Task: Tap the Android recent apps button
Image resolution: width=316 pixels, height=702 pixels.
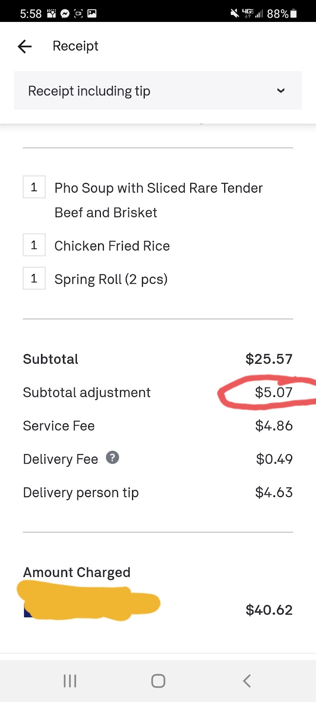Action: point(70,681)
